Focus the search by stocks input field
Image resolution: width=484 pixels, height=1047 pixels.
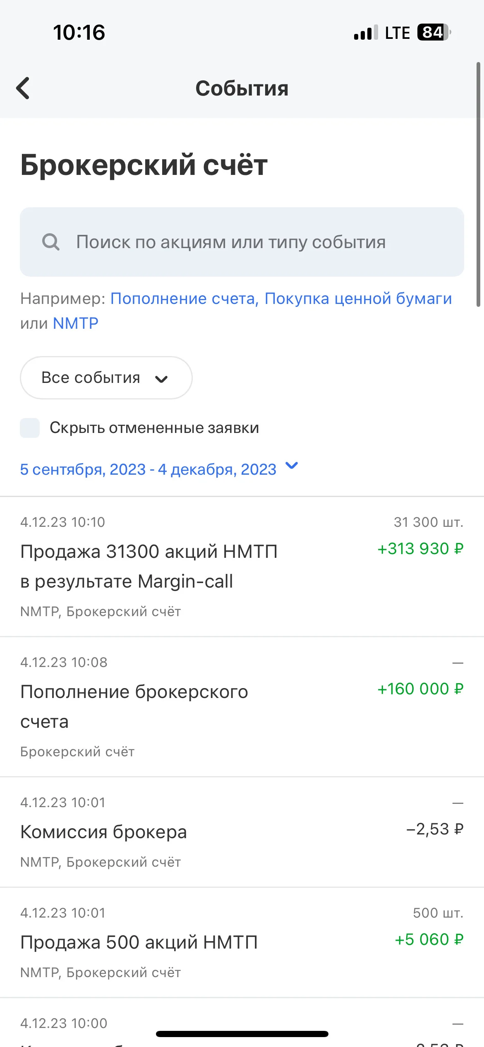coord(242,242)
